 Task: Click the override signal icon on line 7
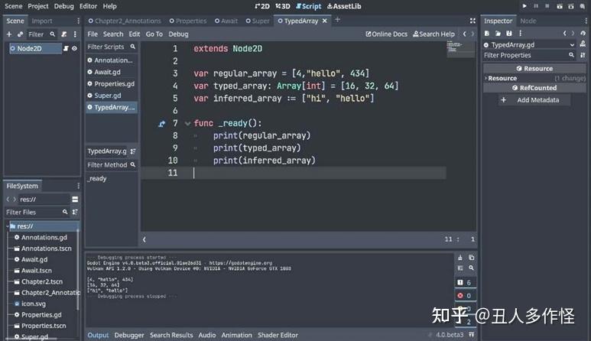click(161, 124)
